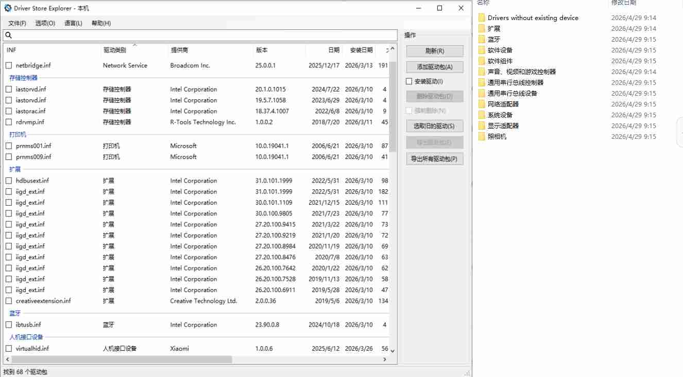This screenshot has width=683, height=377.
Task: Click the 刷新(R) button
Action: (434, 51)
